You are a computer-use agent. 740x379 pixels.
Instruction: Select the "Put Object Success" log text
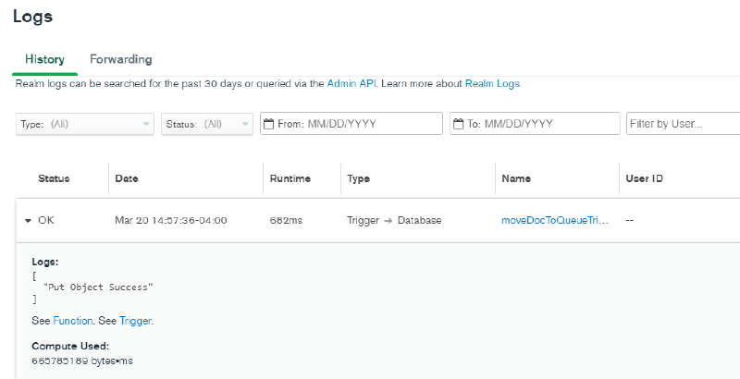[x=98, y=287]
